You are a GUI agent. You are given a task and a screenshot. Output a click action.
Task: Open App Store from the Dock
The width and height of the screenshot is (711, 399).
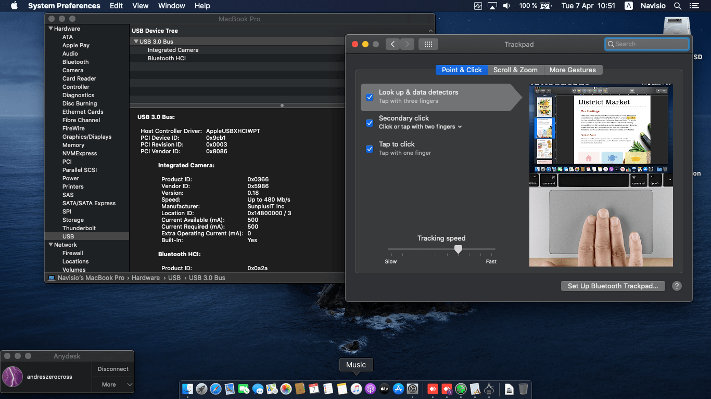tap(399, 389)
